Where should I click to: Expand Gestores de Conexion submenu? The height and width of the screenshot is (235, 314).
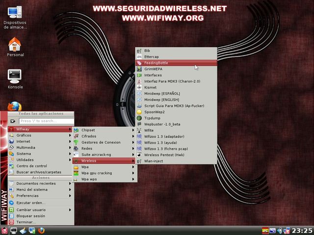coord(105,142)
